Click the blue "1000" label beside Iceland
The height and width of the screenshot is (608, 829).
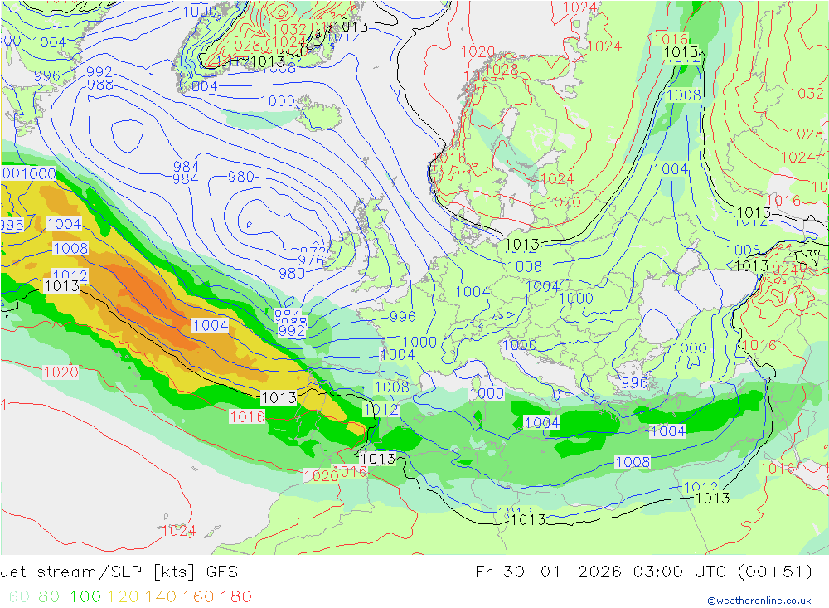click(278, 100)
